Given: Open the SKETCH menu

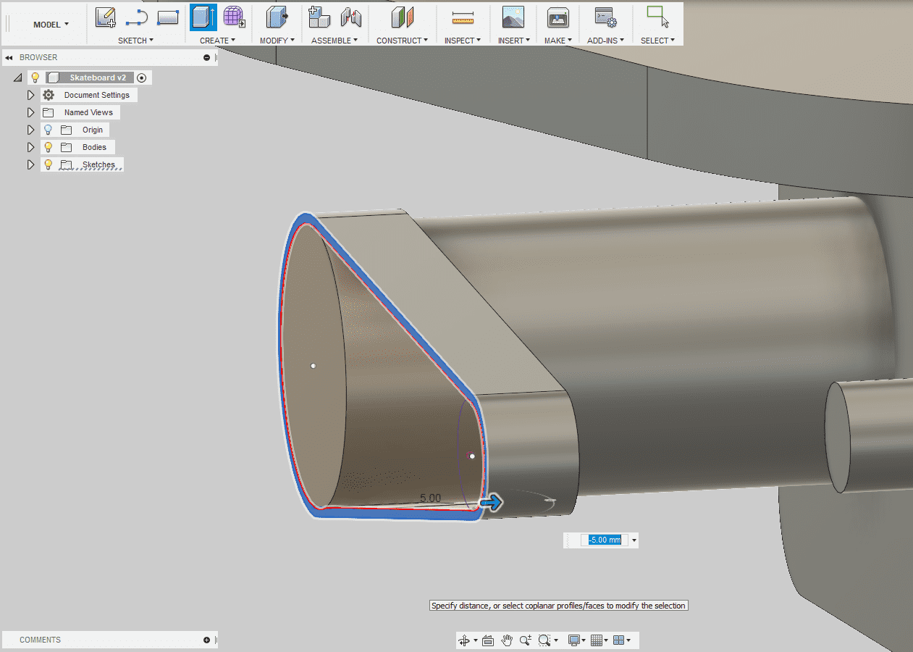Looking at the screenshot, I should 135,41.
